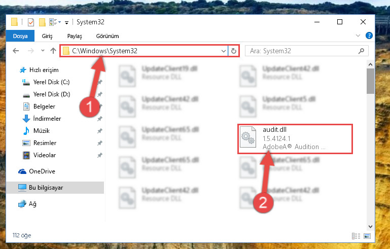Go back with the left arrow button

16,51
